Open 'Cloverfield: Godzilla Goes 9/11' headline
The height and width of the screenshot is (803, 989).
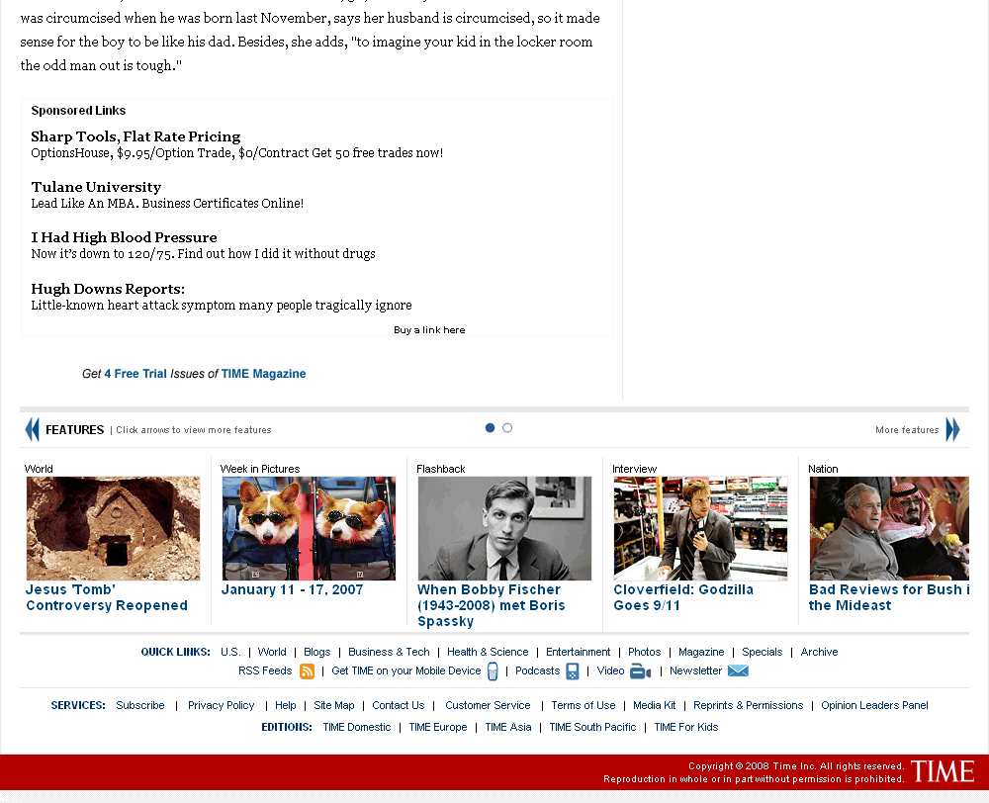683,597
